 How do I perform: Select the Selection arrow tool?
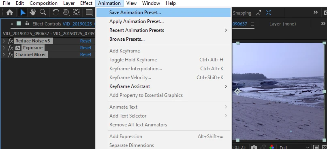pyautogui.click(x=23, y=13)
